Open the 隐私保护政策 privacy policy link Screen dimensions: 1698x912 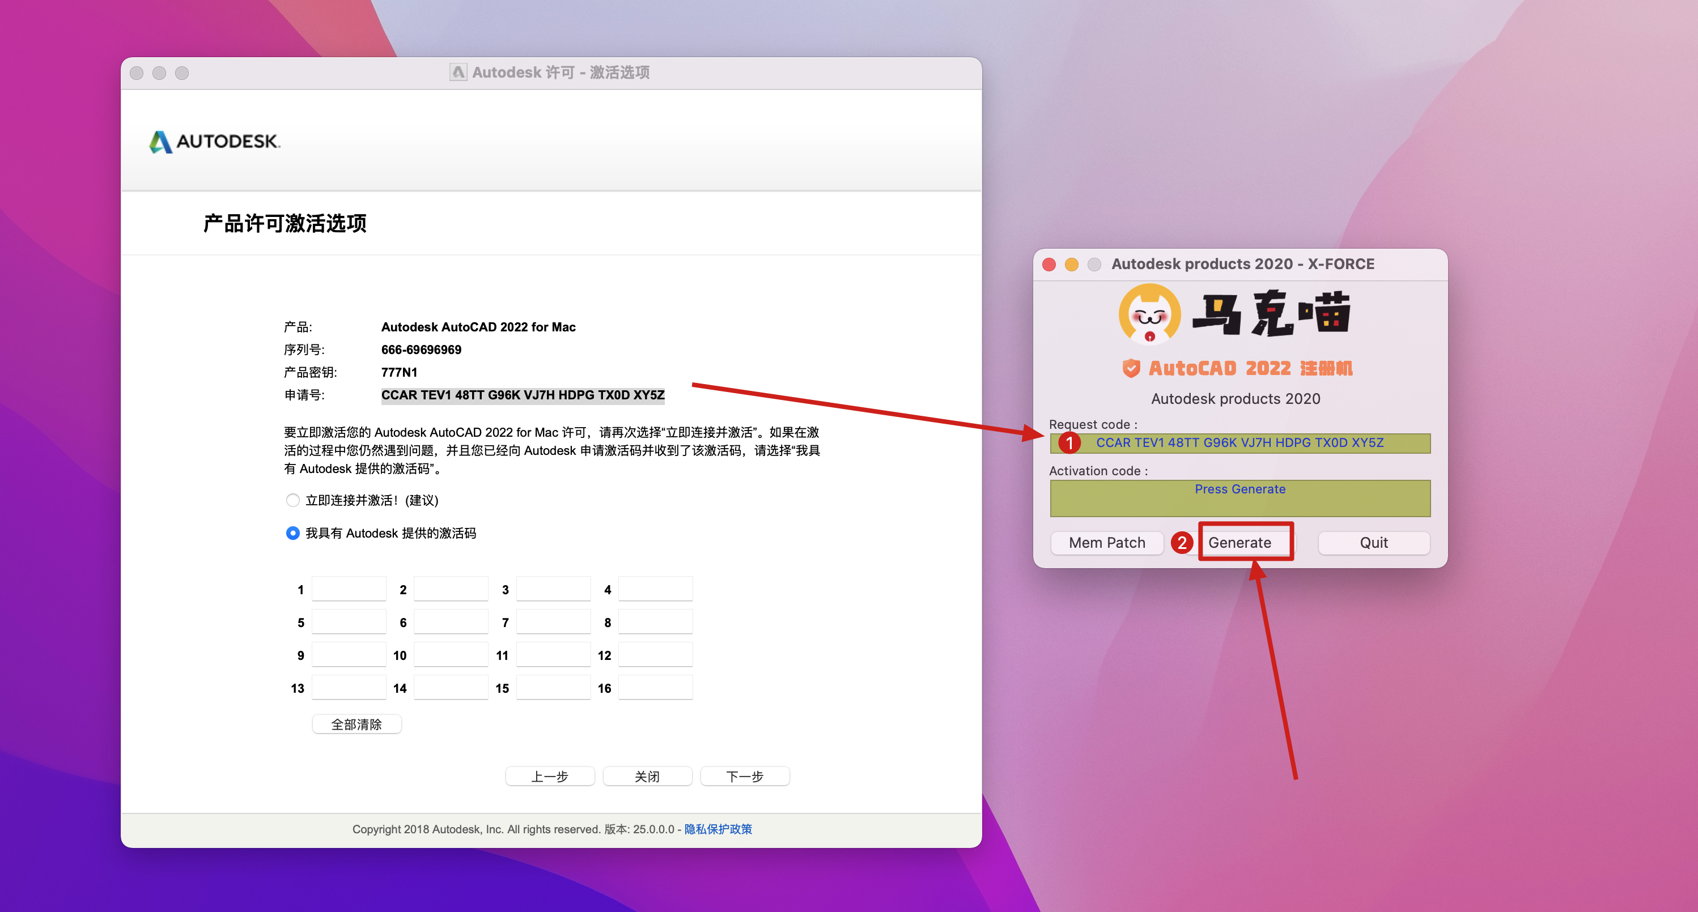pyautogui.click(x=718, y=829)
